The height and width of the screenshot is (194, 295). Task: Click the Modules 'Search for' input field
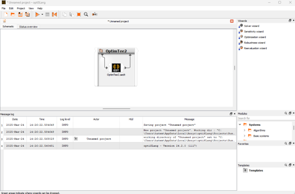[x=266, y=118]
